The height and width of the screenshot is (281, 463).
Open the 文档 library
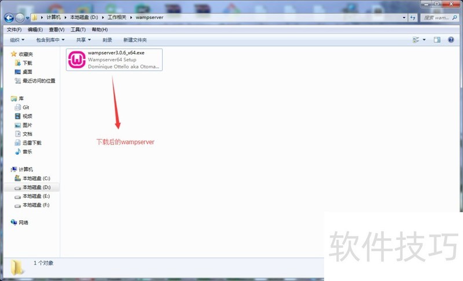tap(23, 134)
